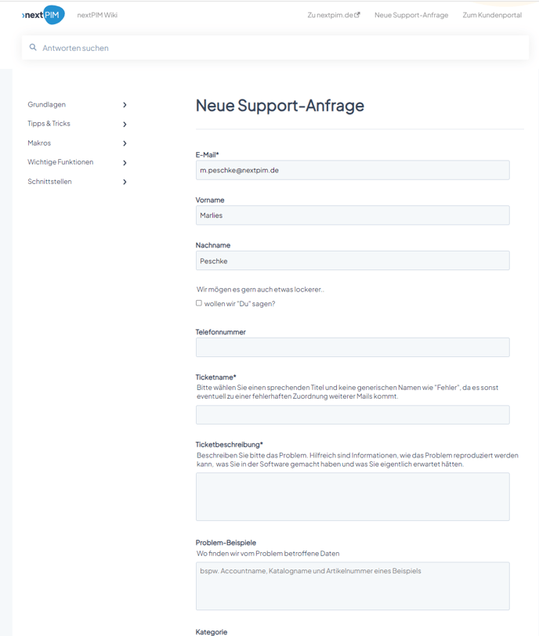Image resolution: width=539 pixels, height=636 pixels.
Task: Open Neue Support-Anfrage in top navigation
Action: coord(411,15)
